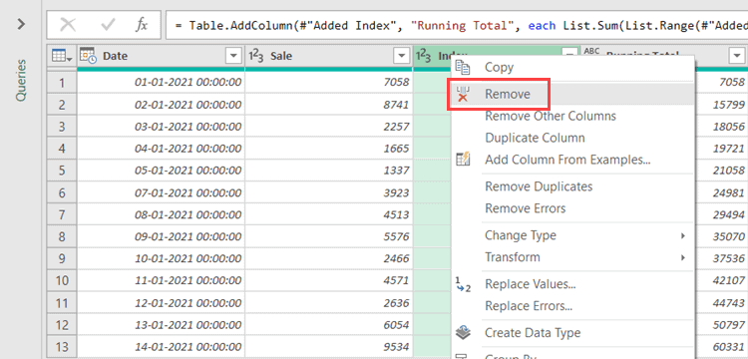Viewport: 748px width, 359px height.
Task: Open the table menu icon in header corner
Action: 62,56
